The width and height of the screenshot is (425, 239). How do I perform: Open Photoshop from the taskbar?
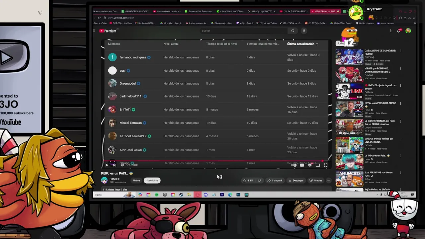238,195
